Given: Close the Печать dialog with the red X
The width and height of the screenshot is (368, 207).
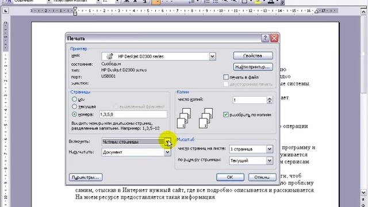Looking at the screenshot, I should [x=274, y=38].
